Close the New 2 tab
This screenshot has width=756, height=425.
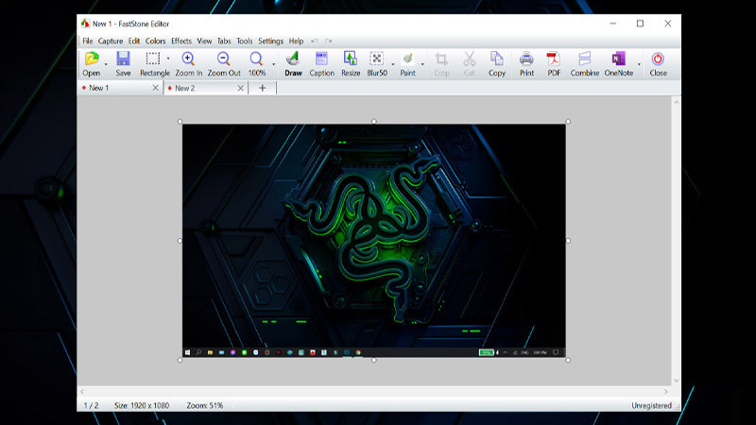click(x=241, y=88)
